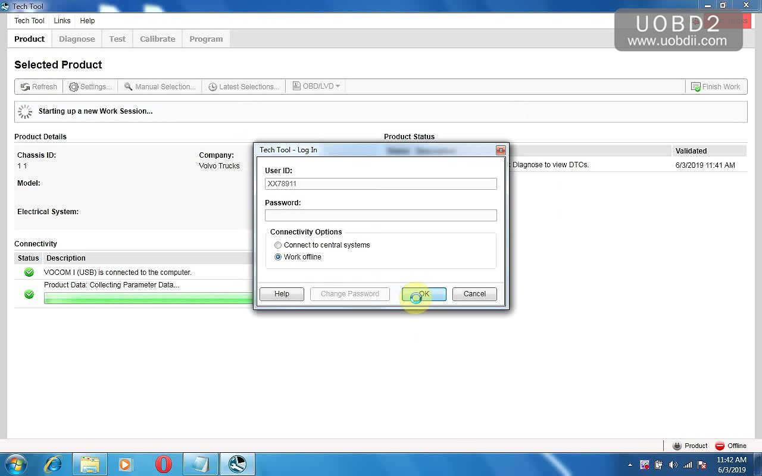Click the network signal tray icon

[688, 465]
